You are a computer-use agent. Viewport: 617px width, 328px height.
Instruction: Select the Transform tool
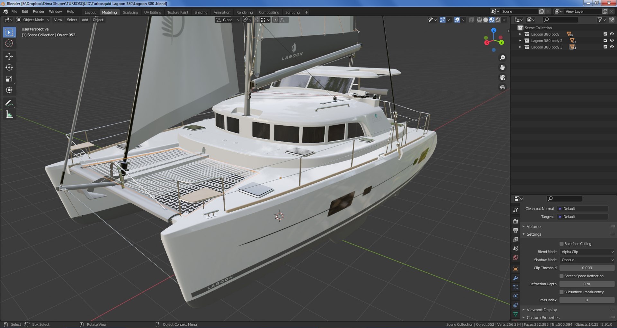point(9,90)
